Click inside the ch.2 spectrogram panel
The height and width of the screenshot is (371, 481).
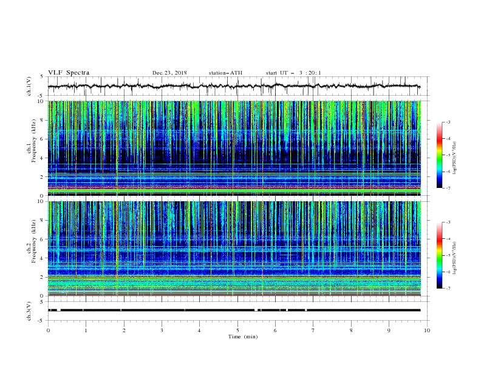[x=234, y=249]
